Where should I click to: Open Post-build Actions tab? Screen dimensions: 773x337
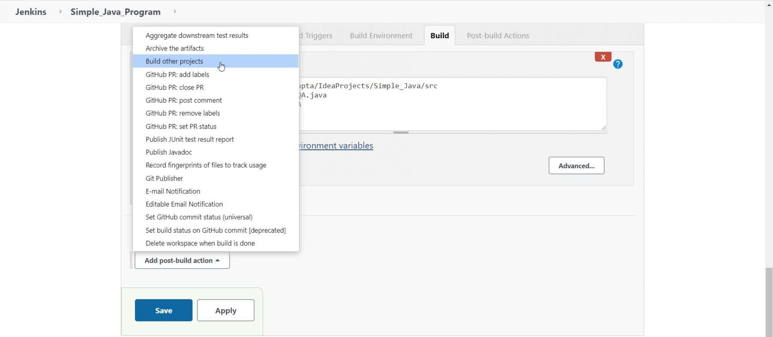coord(498,36)
